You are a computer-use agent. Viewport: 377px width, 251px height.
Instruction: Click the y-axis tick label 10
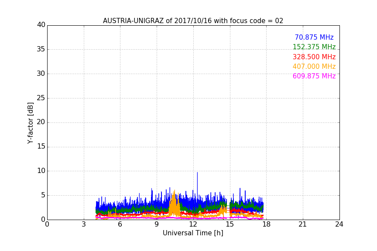coord(41,171)
